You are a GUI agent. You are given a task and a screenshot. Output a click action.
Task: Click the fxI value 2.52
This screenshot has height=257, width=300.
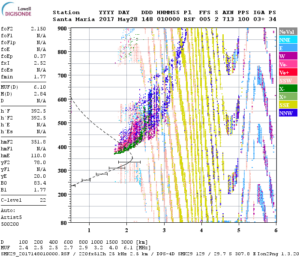pos(40,63)
